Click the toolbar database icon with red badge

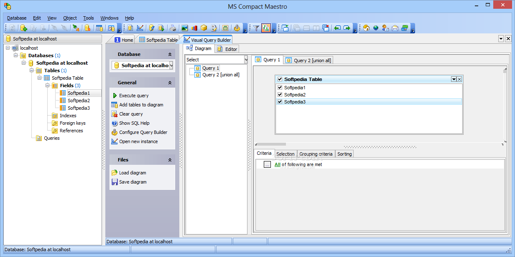pos(87,28)
